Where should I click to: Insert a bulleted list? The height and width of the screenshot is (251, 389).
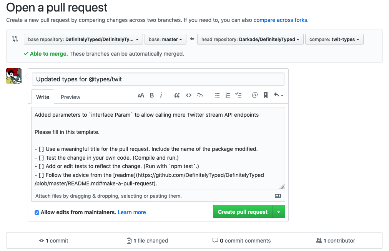tap(217, 95)
